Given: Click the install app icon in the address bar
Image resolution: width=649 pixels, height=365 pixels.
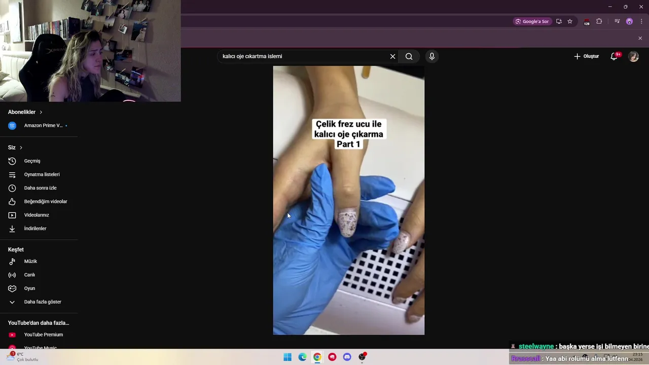Looking at the screenshot, I should [559, 21].
